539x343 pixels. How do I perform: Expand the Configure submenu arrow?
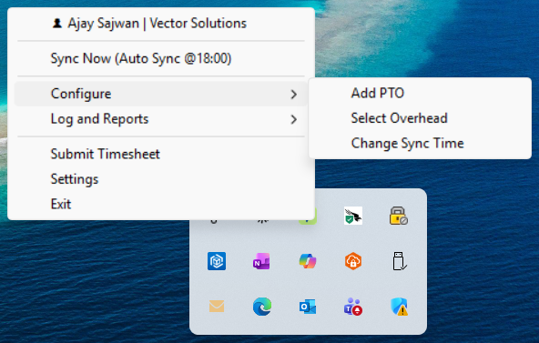(293, 95)
